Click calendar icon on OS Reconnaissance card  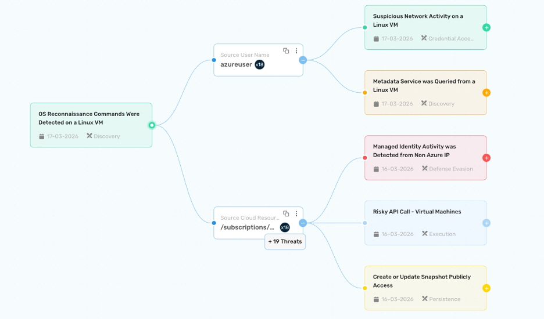coord(42,136)
